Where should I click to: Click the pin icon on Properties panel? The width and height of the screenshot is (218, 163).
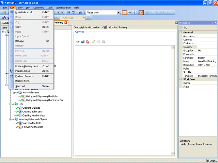213,23
